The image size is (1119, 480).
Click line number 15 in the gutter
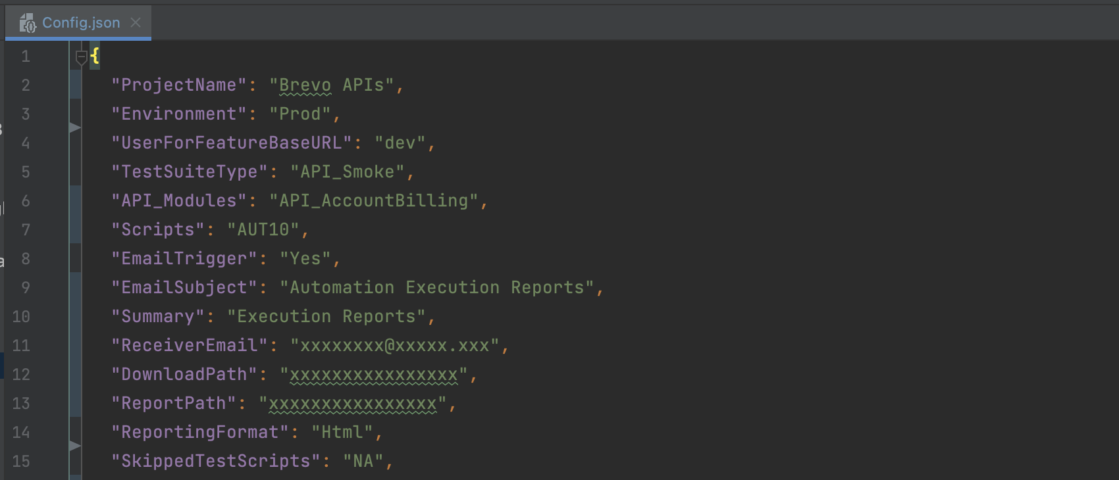coord(21,462)
